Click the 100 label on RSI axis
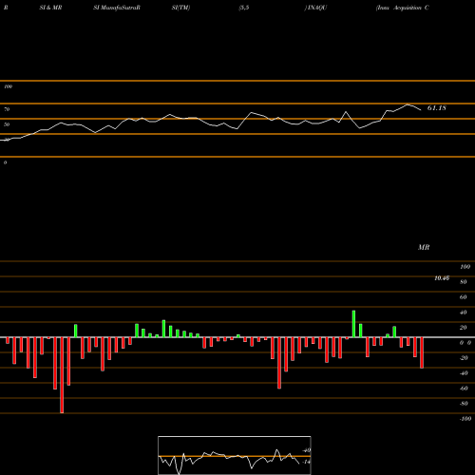This screenshot has width=475, height=475. coord(8,86)
